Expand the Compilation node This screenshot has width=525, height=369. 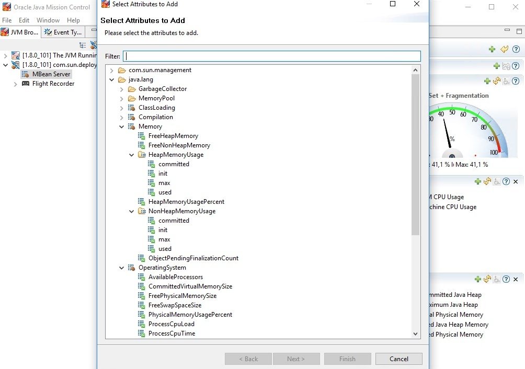(122, 117)
